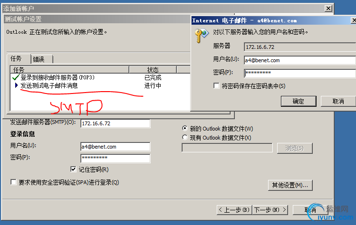Uncheck the Remember password (R) checkbox

click(73, 169)
